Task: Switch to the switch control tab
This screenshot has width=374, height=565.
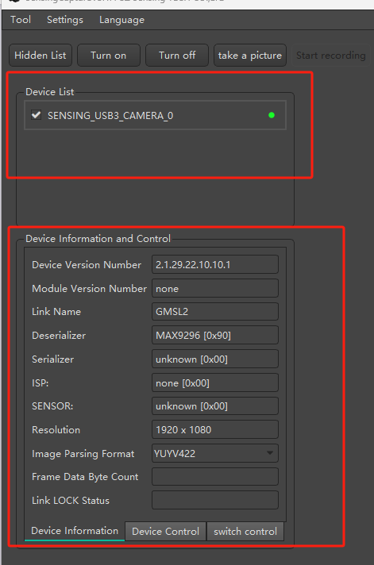Action: point(245,532)
